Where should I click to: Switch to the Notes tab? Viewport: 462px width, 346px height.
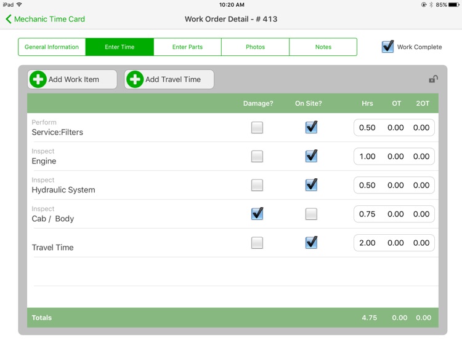click(323, 47)
